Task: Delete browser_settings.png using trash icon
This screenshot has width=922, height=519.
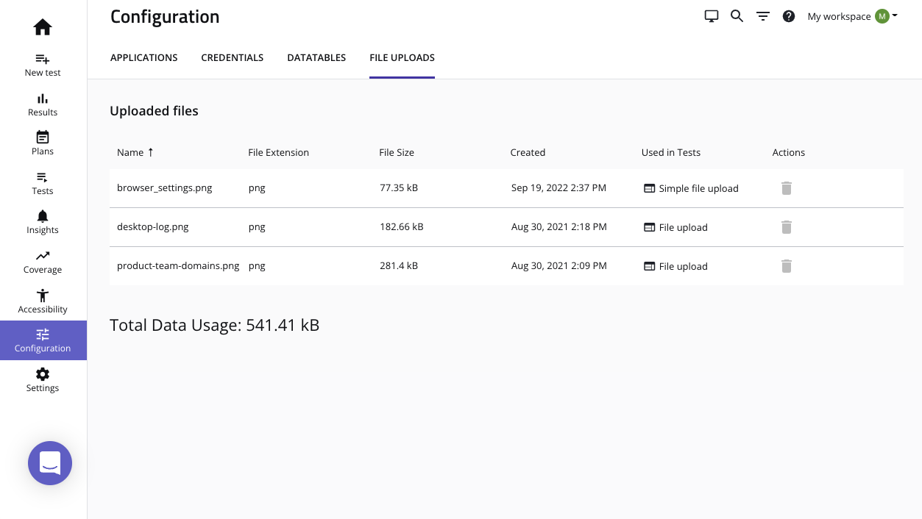Action: [786, 188]
